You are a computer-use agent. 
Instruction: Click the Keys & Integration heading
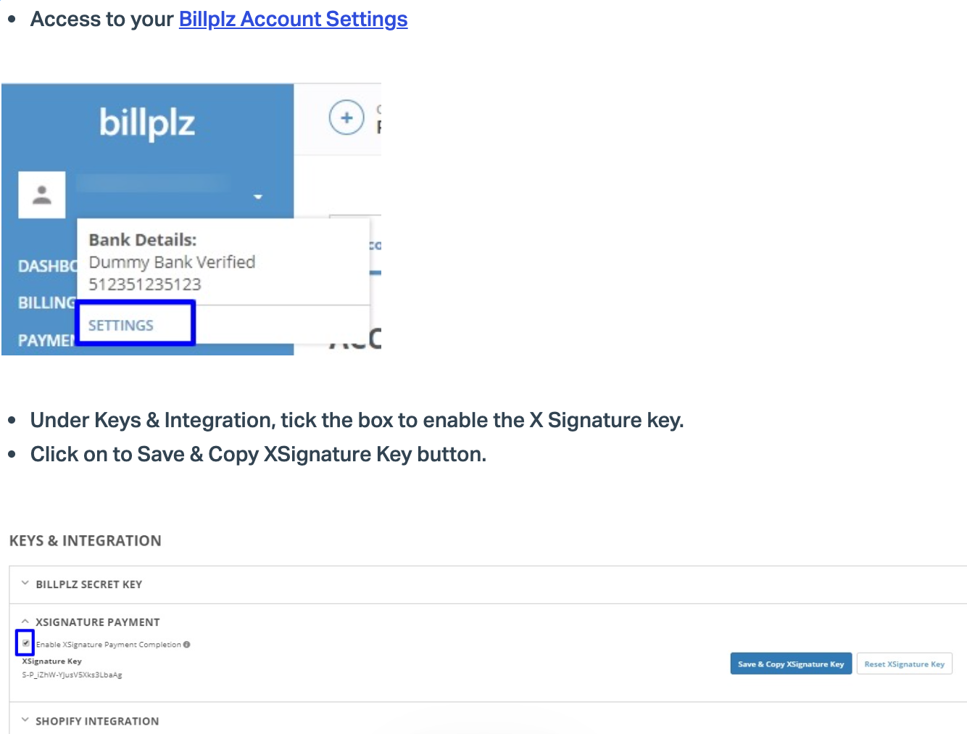pos(86,540)
